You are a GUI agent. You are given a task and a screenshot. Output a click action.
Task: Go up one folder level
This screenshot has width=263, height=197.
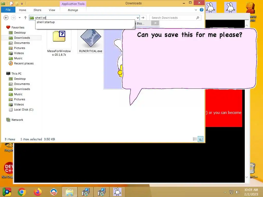click(25, 18)
